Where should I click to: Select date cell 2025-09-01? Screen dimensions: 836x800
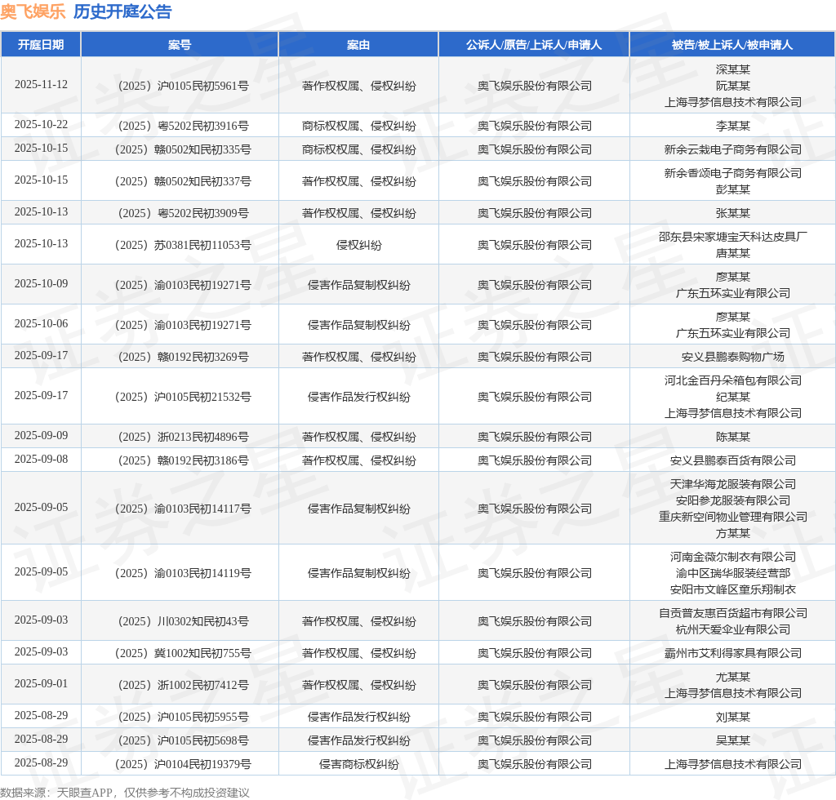point(41,684)
